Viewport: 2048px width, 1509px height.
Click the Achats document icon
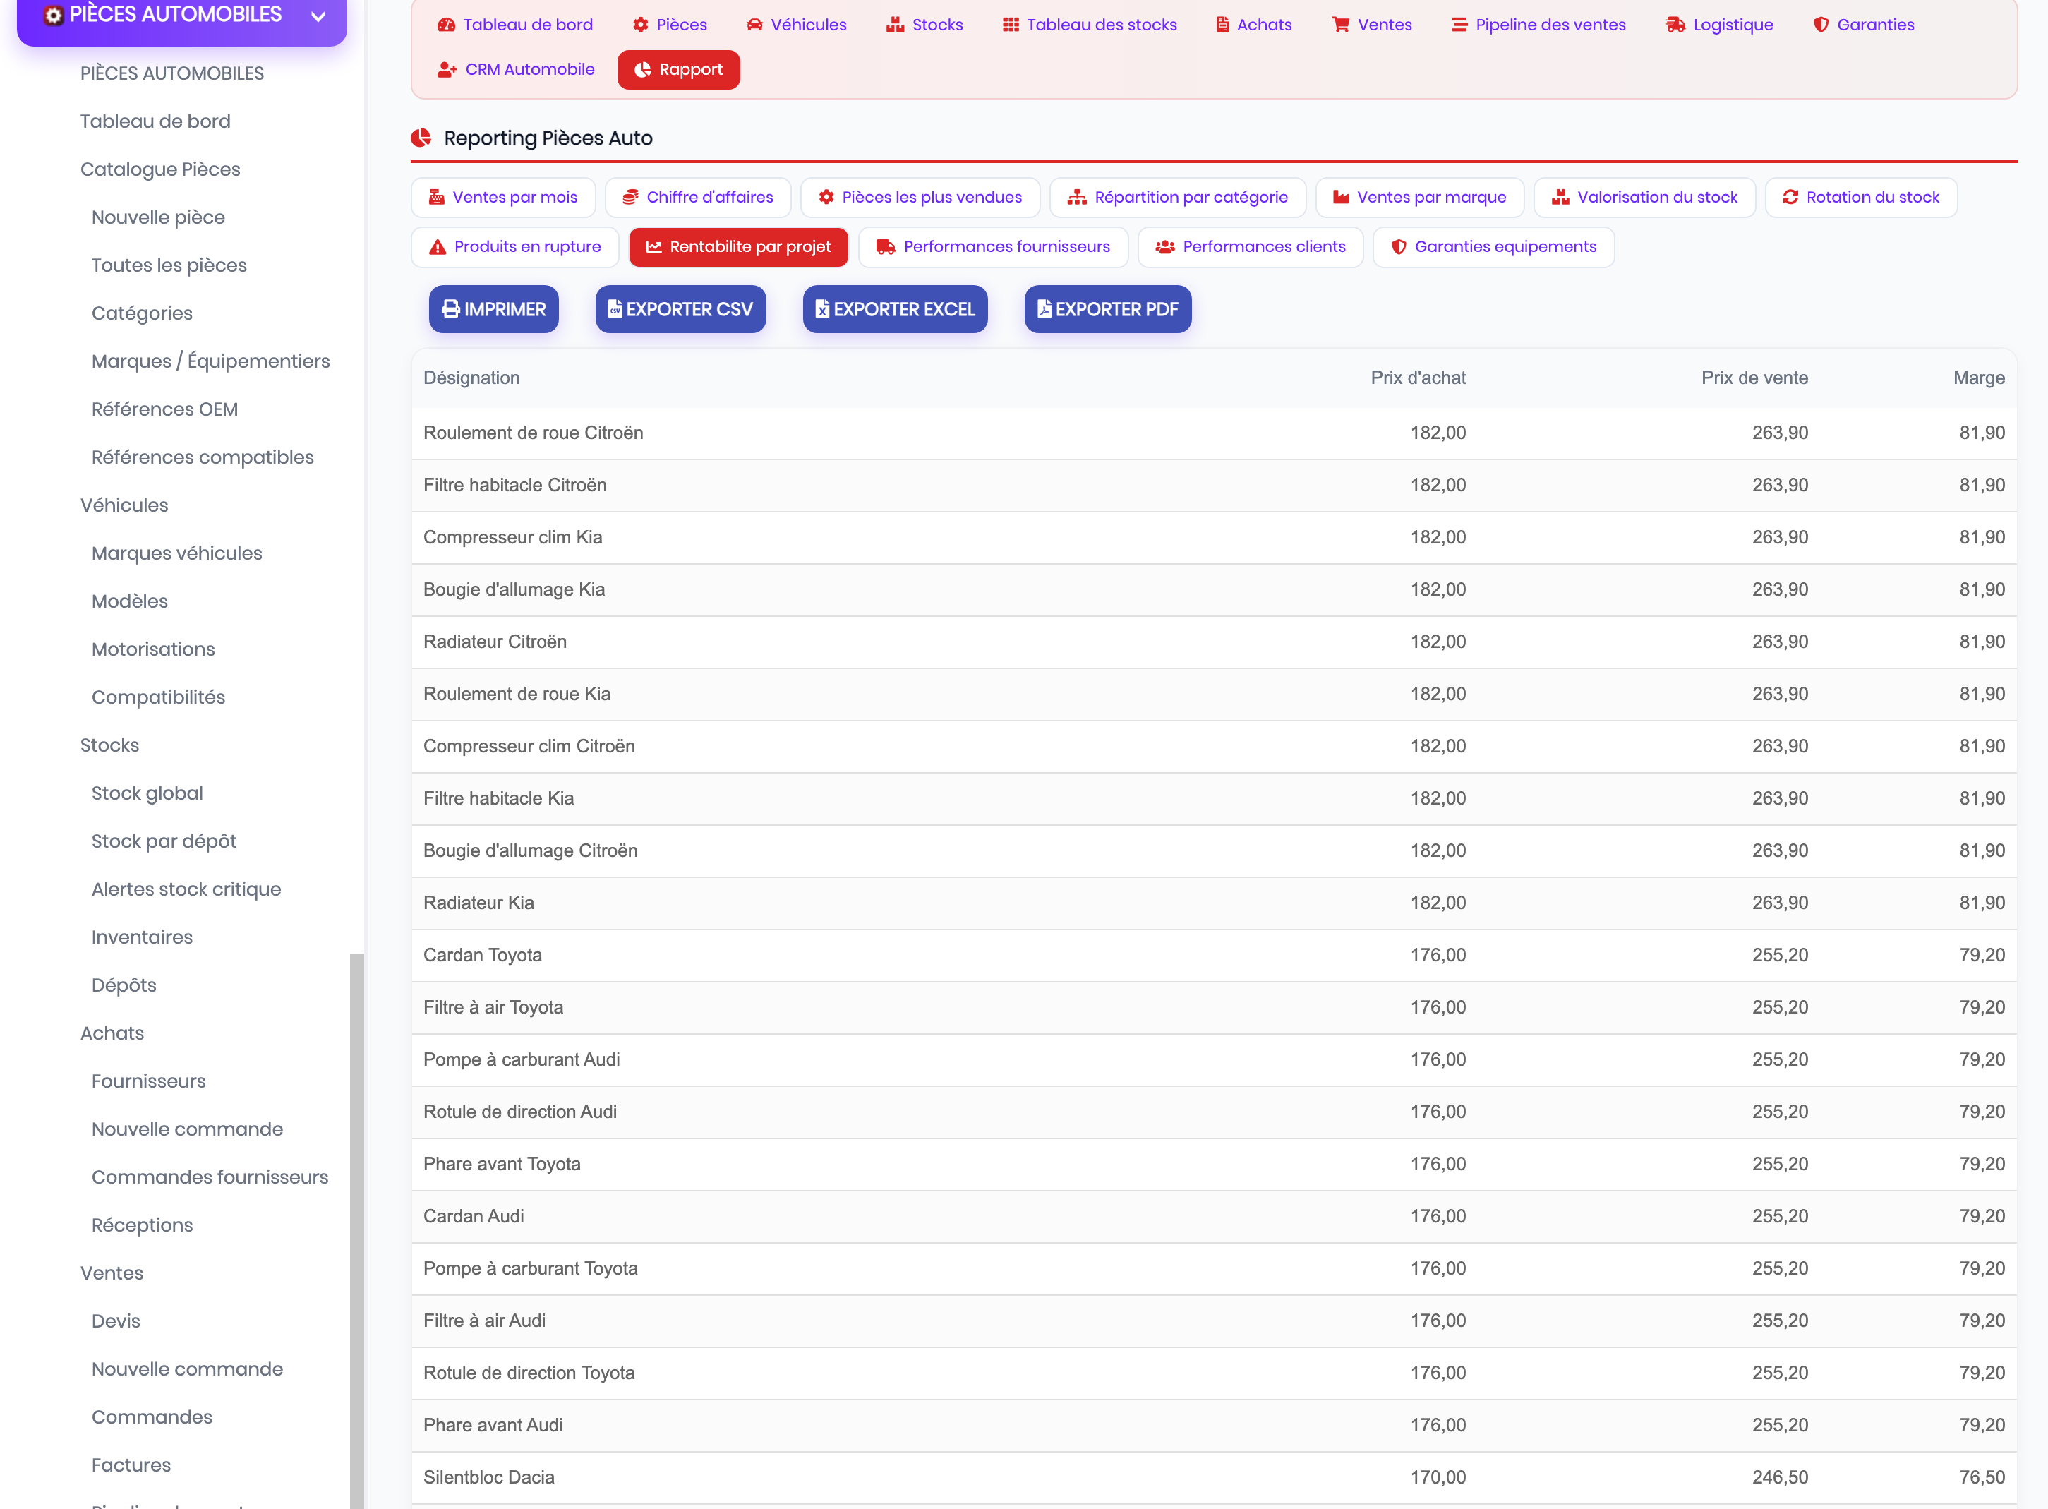(x=1222, y=25)
